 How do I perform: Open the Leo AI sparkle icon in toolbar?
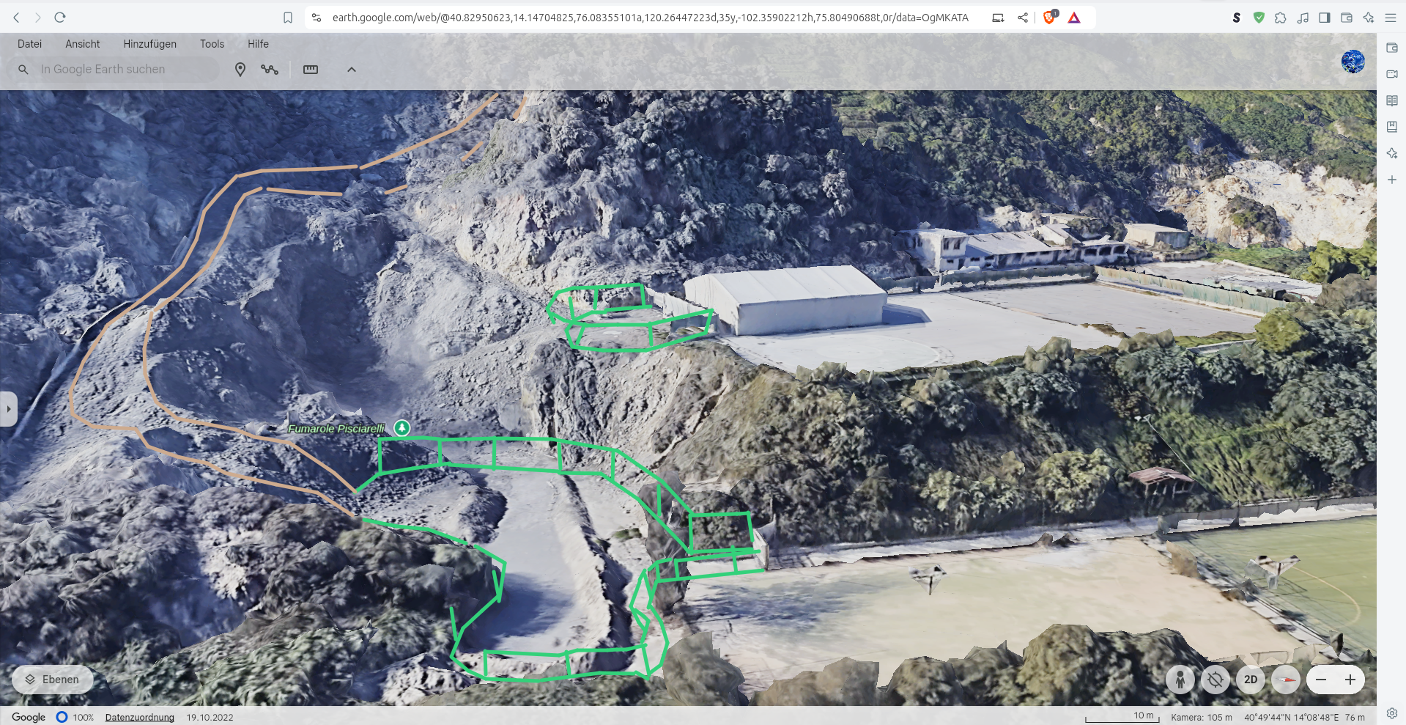[x=1369, y=18]
